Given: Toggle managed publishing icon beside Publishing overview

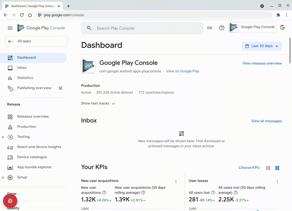Looking at the screenshot, I should pos(61,88).
